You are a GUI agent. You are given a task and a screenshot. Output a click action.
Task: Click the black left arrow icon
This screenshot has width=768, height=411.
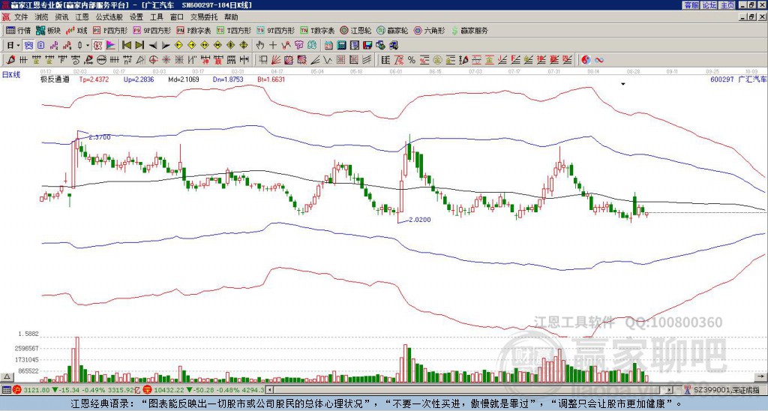(x=153, y=46)
